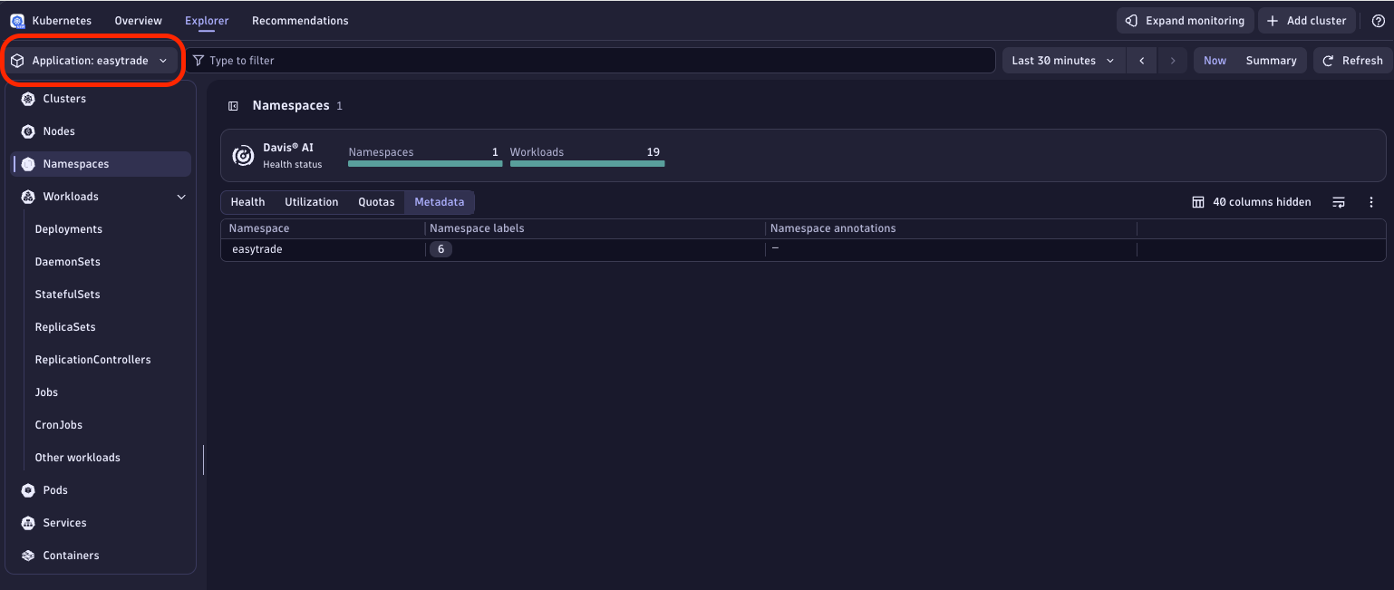The height and width of the screenshot is (590, 1394).
Task: Switch to the Utilization tab
Action: pos(311,202)
